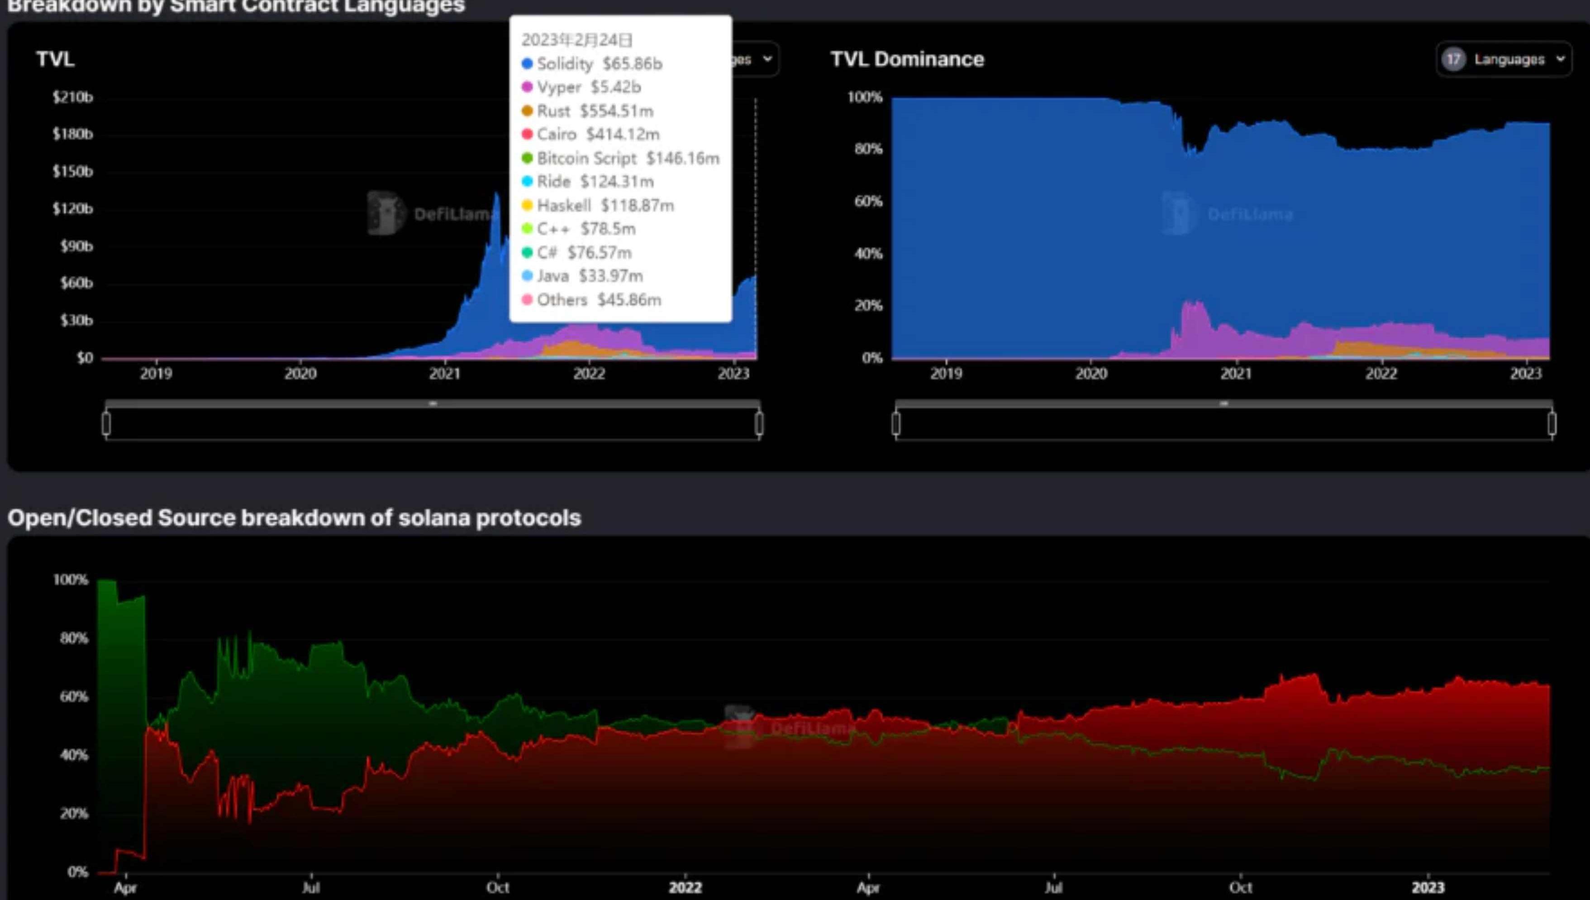Click the pink Others dot in the tooltip
The image size is (1590, 900).
pyautogui.click(x=527, y=300)
